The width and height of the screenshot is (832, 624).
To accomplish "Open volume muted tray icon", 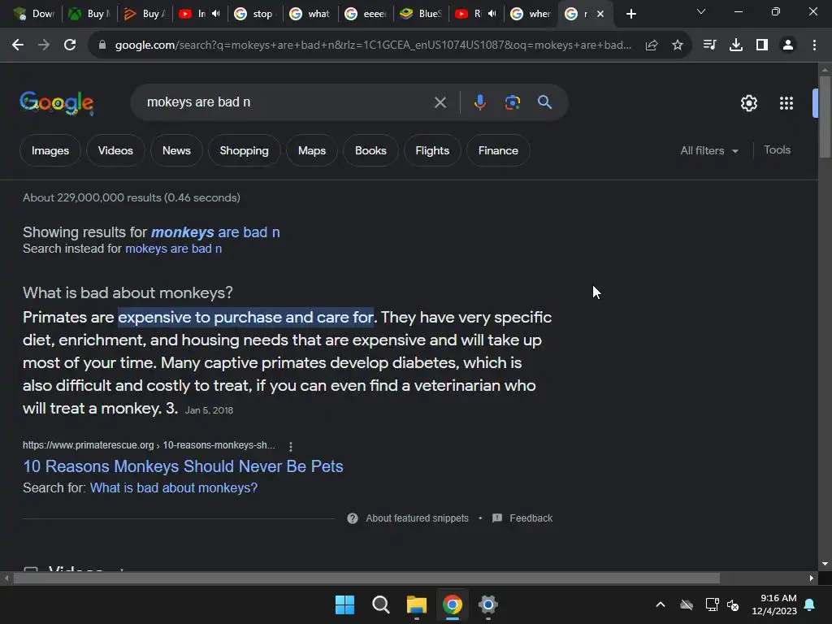I will coord(733,604).
